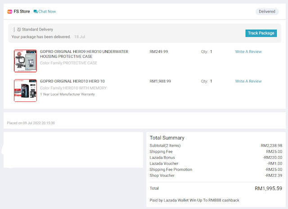Click the Total Summary heading

(167, 138)
